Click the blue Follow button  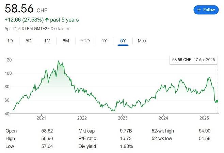(x=206, y=10)
